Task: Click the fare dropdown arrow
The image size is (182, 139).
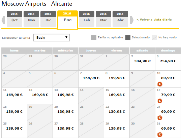Action: (66, 37)
